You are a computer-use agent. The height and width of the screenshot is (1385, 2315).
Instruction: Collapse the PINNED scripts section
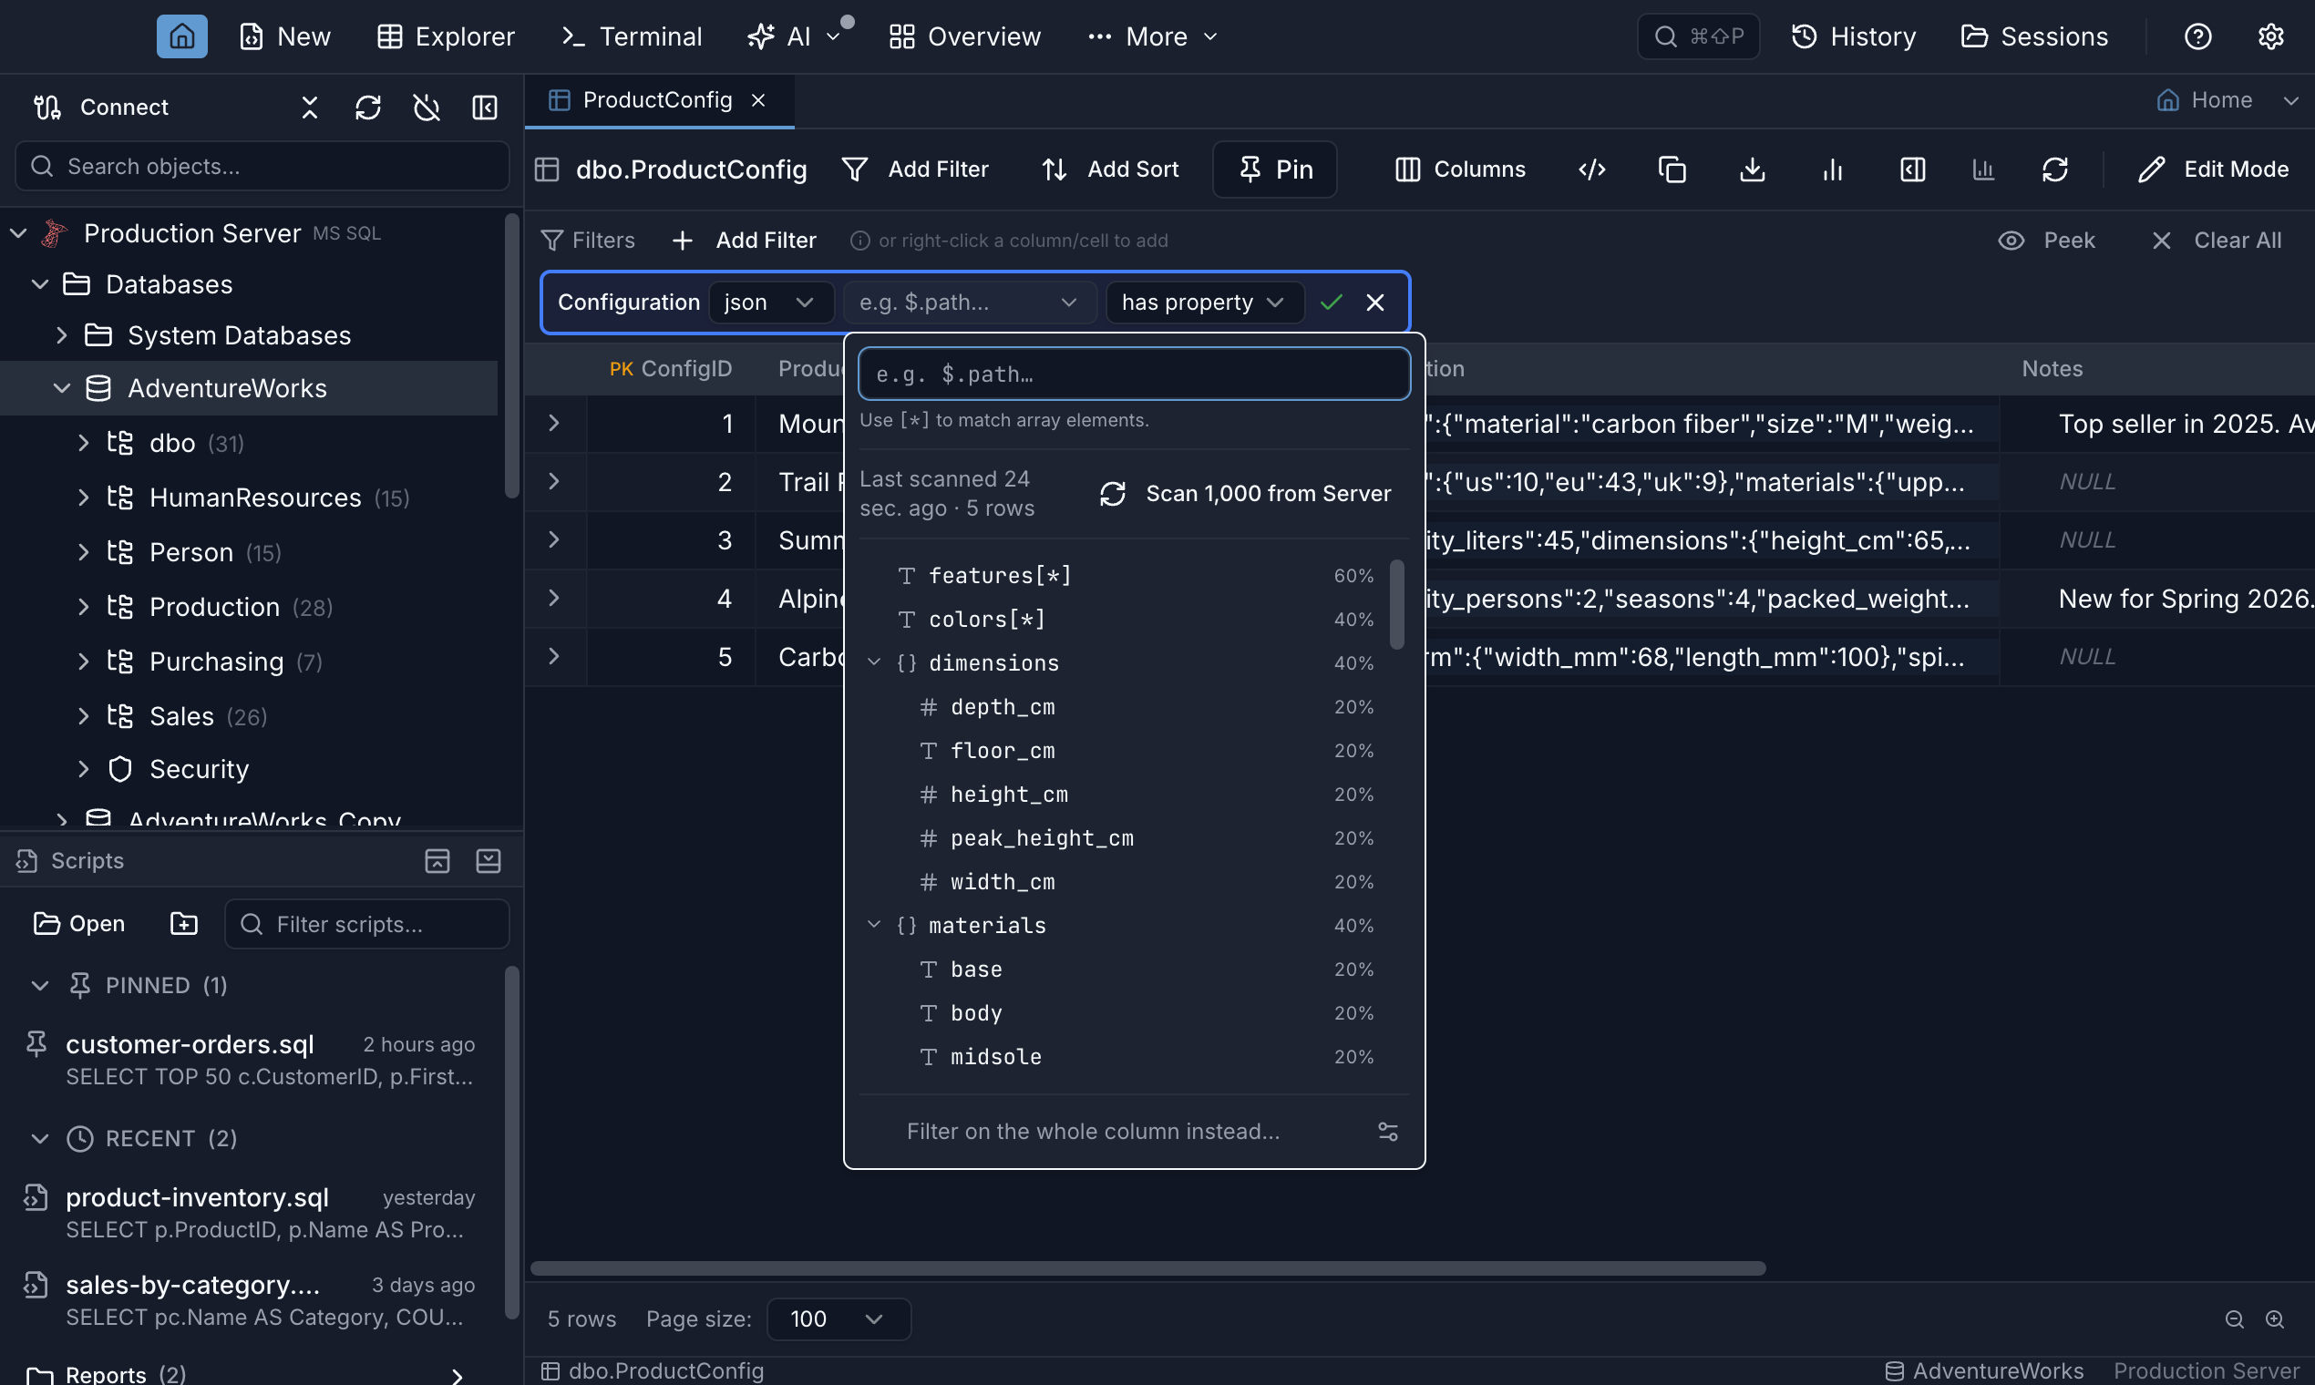[40, 986]
